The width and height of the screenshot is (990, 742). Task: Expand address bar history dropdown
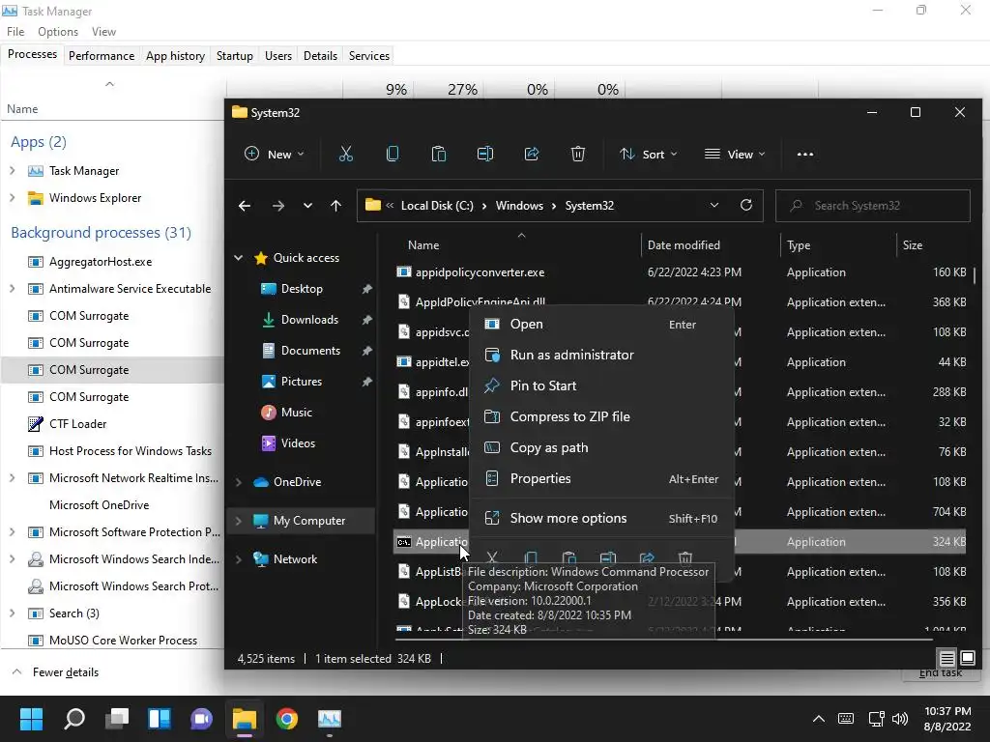[714, 205]
